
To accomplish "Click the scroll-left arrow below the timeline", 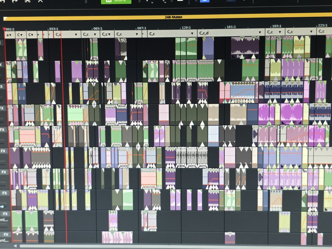I will coord(15,246).
